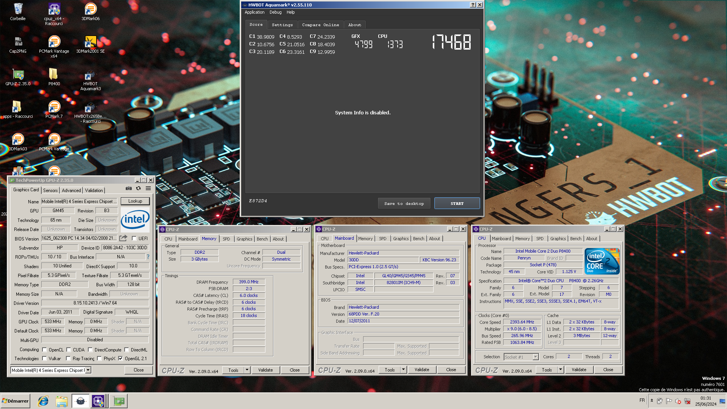Click the Démarrer start button

(15, 401)
